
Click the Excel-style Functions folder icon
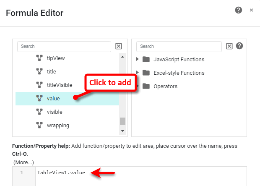pyautogui.click(x=146, y=73)
